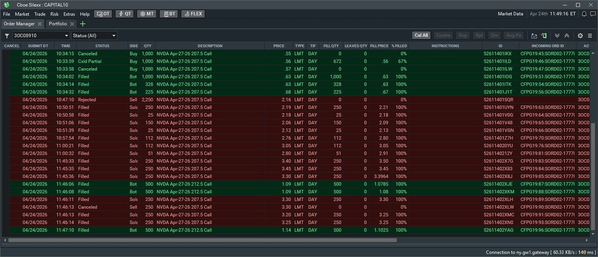Screen dimensions: 598x257
Task: Sort by FILL QTY column header
Action: [331, 46]
